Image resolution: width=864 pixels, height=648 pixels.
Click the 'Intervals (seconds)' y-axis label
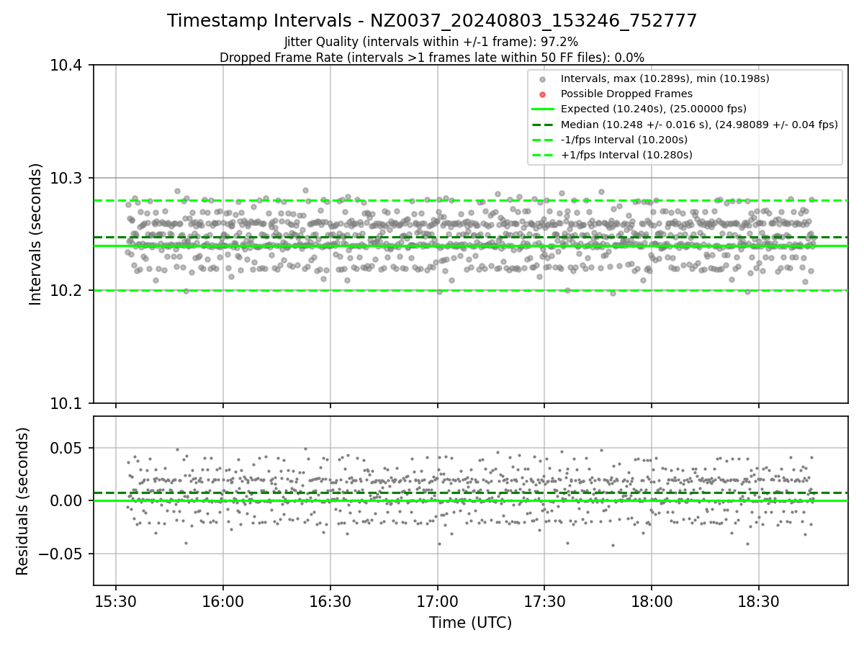coord(36,234)
